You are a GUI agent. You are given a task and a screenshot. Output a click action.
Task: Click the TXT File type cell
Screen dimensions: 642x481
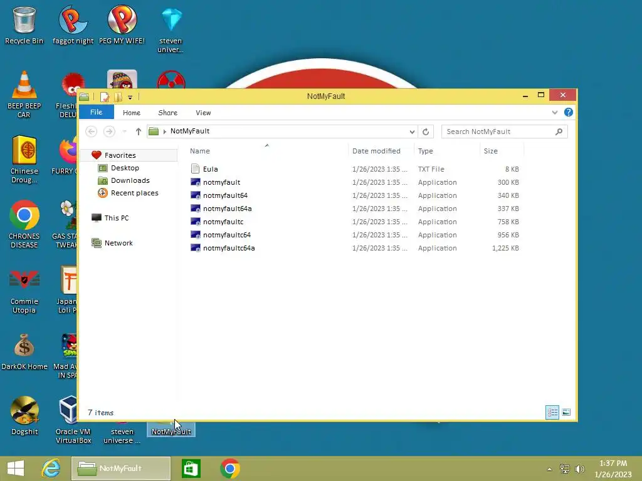tap(431, 169)
